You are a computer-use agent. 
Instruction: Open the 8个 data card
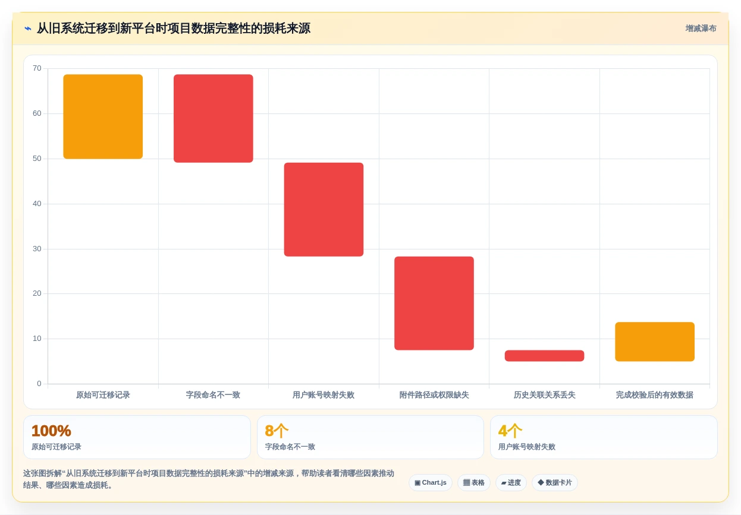pos(370,437)
